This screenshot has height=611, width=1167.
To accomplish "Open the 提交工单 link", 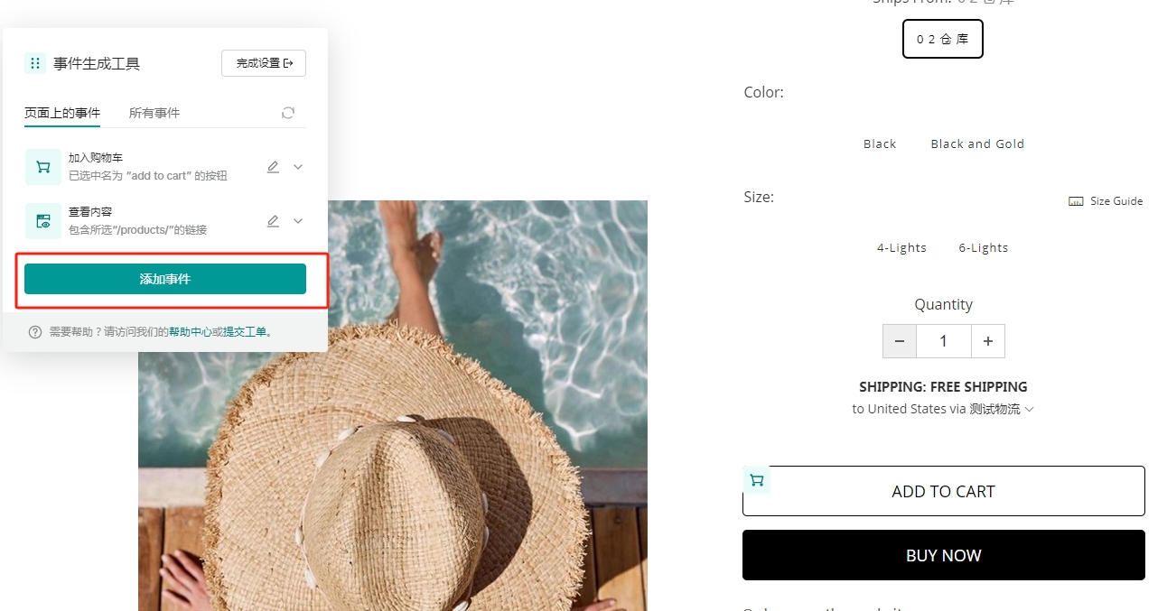I will [x=245, y=332].
